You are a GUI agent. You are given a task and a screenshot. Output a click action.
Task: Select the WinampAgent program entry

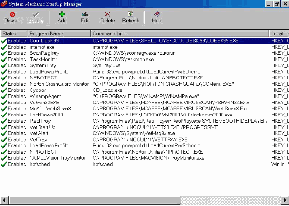point(45,96)
